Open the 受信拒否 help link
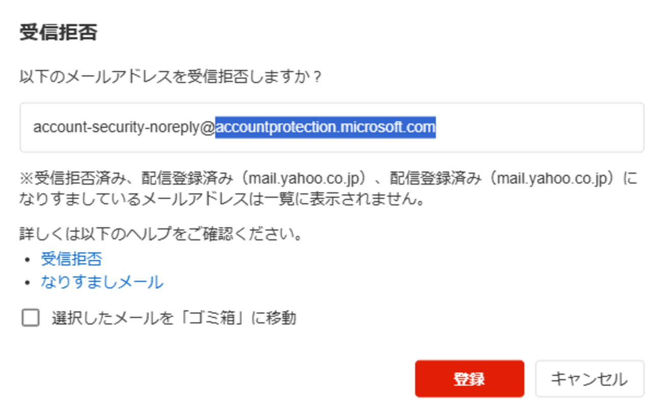Image resolution: width=662 pixels, height=413 pixels. (x=71, y=259)
